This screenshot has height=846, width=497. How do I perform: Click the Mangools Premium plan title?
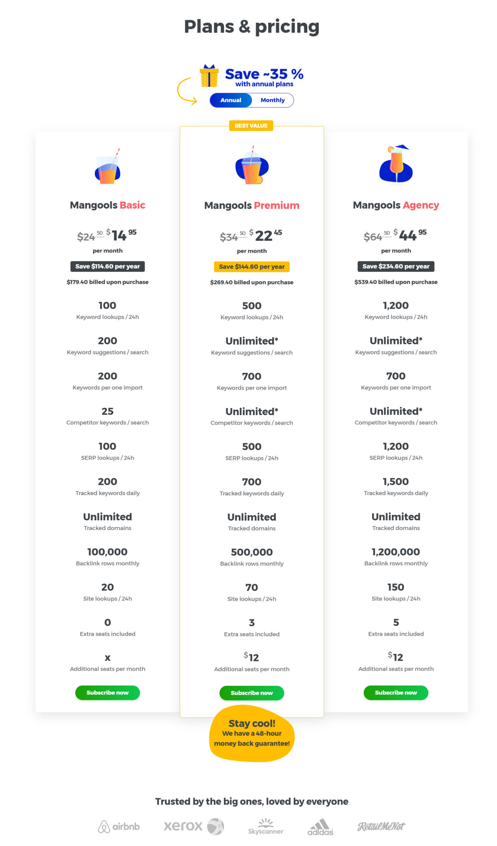251,205
